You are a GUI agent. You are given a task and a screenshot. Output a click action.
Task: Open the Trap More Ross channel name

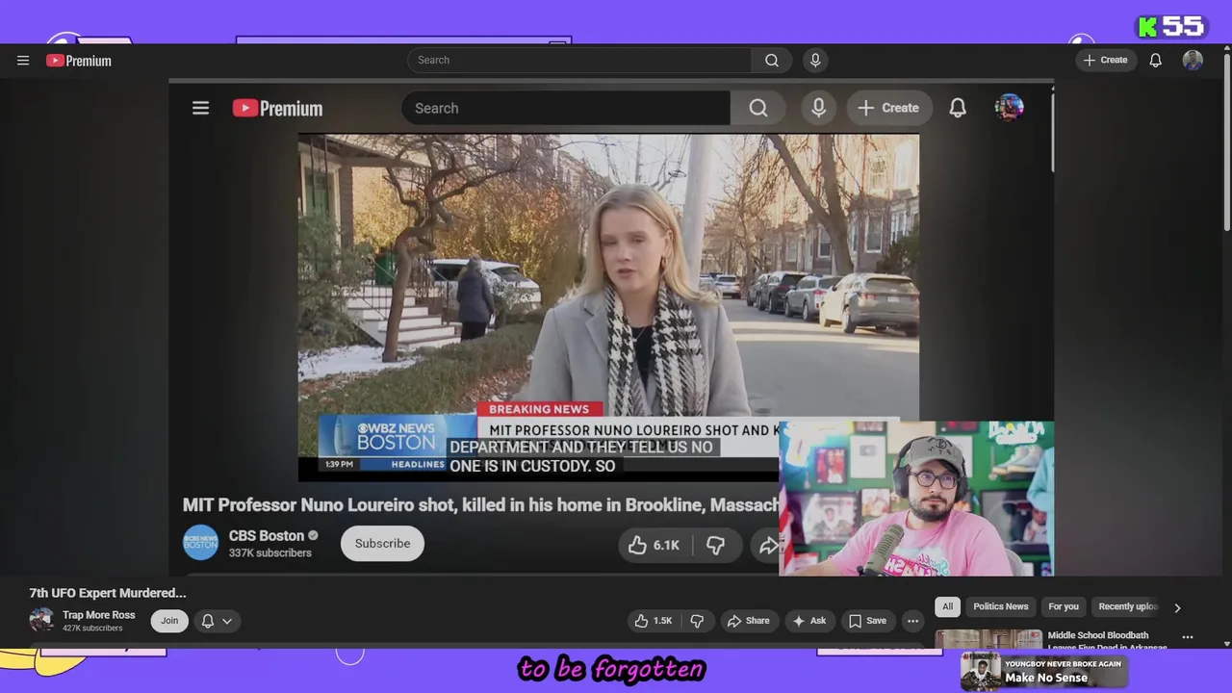point(99,615)
